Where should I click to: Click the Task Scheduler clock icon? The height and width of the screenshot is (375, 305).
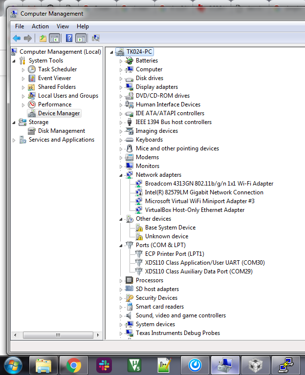(32, 70)
